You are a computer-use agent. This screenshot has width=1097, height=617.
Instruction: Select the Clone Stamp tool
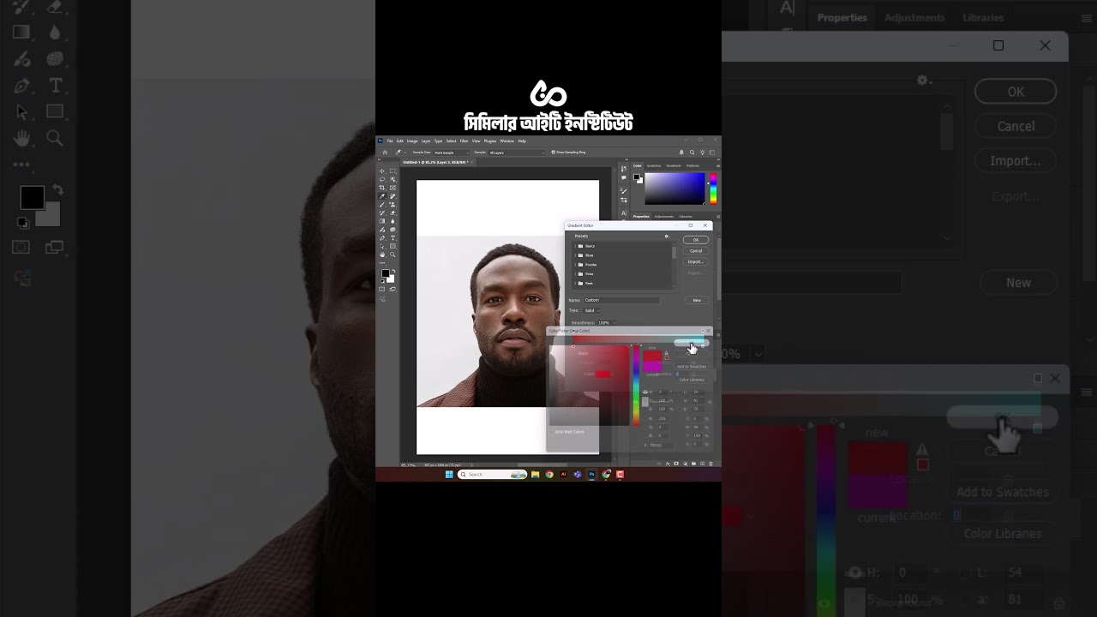coord(393,205)
